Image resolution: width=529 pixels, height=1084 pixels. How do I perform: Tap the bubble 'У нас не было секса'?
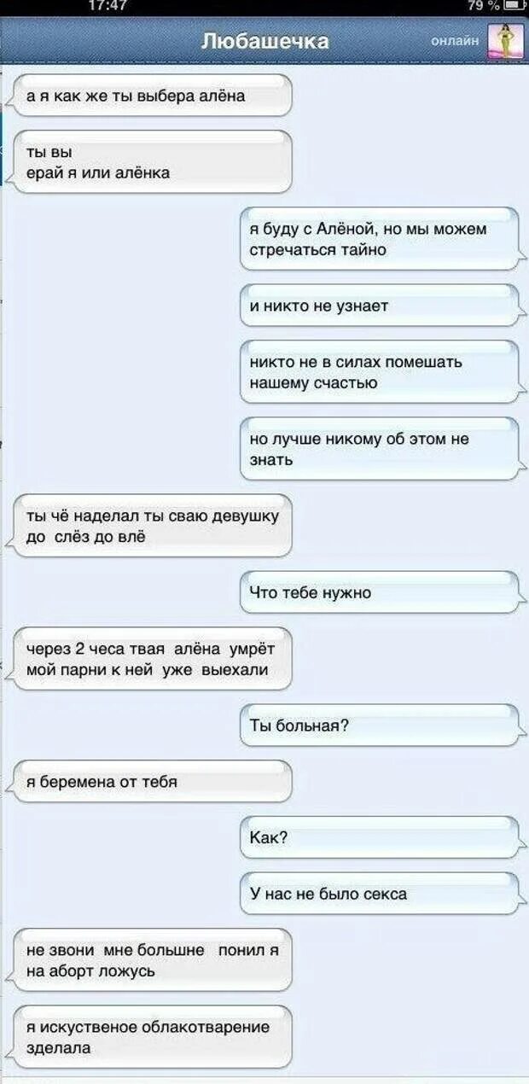tap(380, 895)
